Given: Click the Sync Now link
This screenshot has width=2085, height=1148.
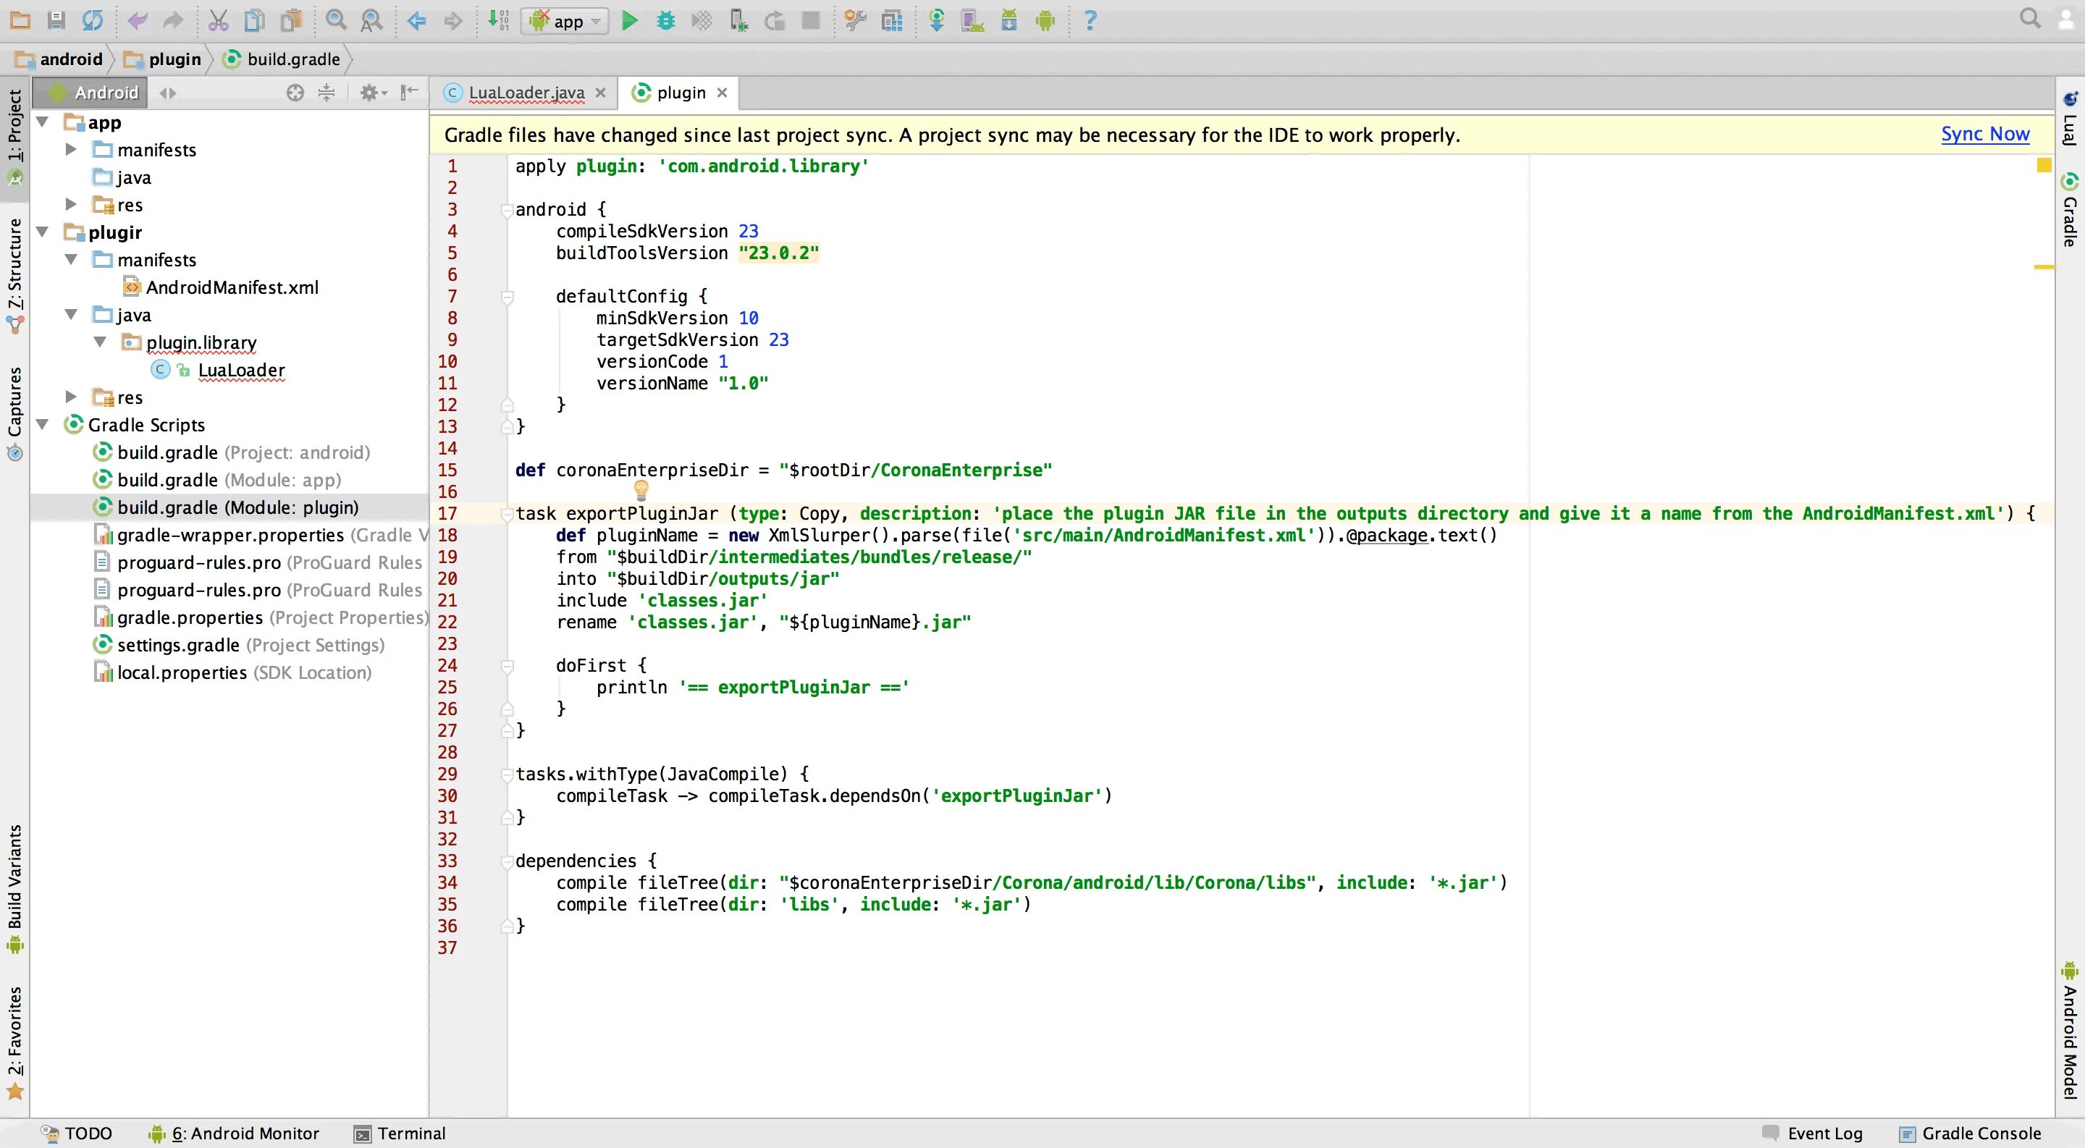Looking at the screenshot, I should coord(1984,135).
